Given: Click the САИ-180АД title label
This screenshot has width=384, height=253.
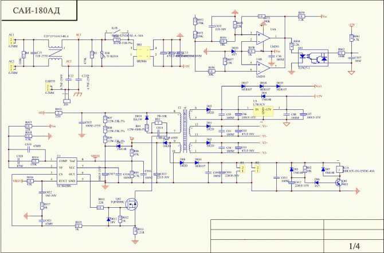Looking at the screenshot, I should (36, 10).
